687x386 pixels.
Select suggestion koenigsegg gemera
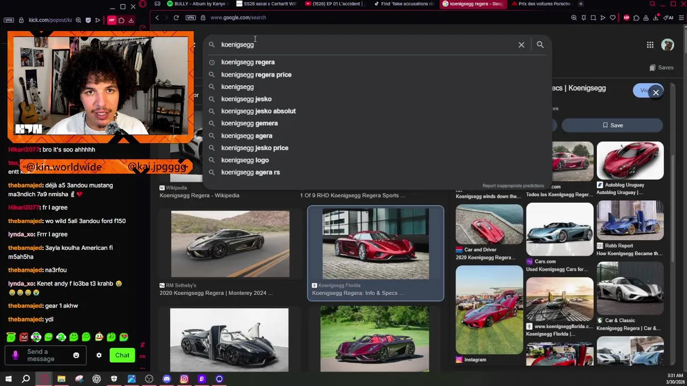click(249, 123)
